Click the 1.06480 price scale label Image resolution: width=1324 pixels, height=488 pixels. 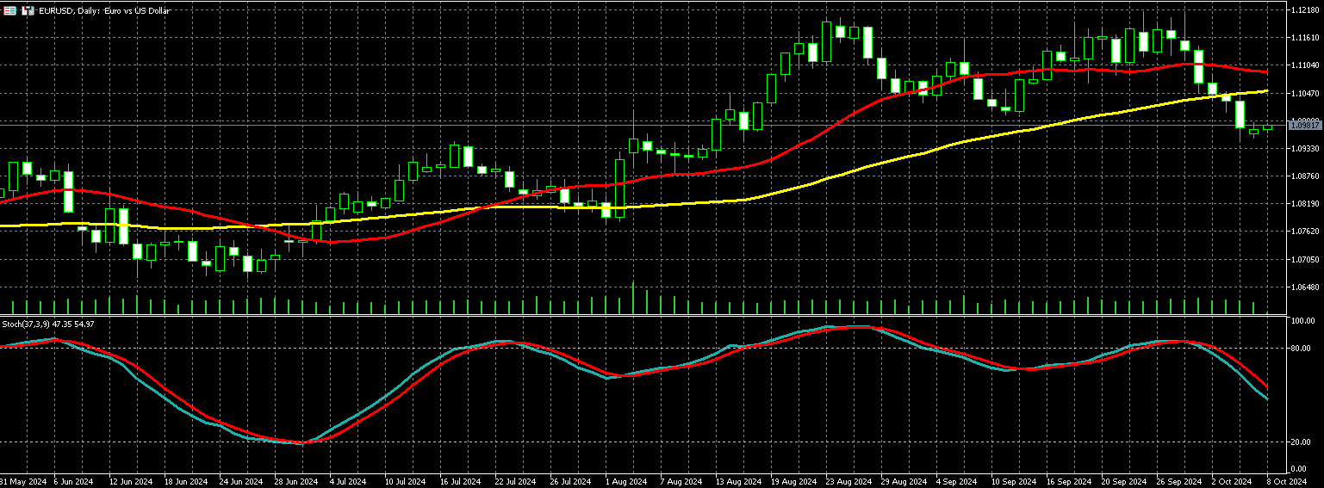1306,287
